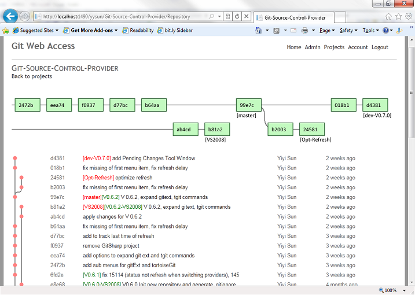Open the Admin navigation link
Image resolution: width=415 pixels, height=295 pixels.
[313, 47]
